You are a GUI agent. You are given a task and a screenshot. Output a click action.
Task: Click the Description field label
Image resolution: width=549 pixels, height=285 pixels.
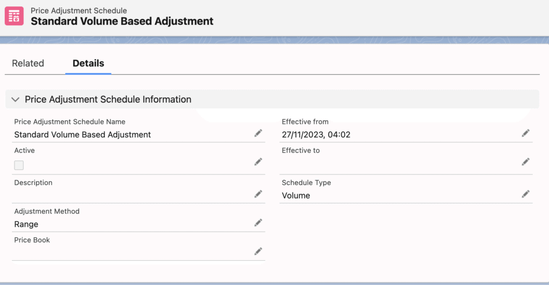[x=33, y=182]
